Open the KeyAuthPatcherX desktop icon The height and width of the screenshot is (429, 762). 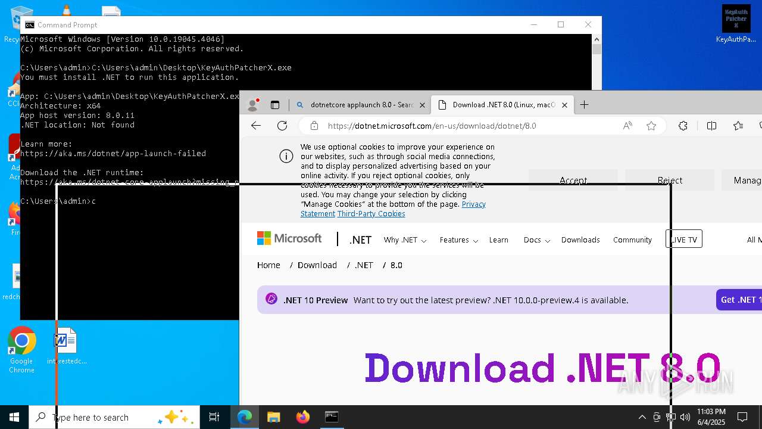point(736,24)
